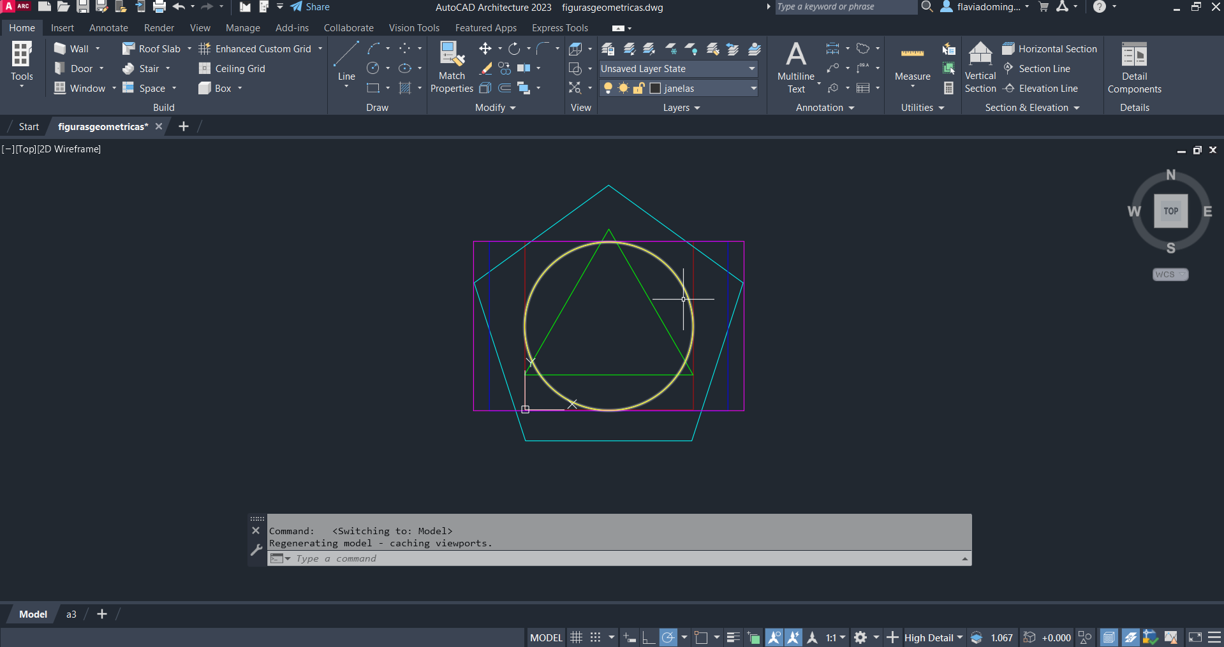The image size is (1224, 647).
Task: Toggle layer on/off lightbulb for janelas
Action: [x=608, y=89]
